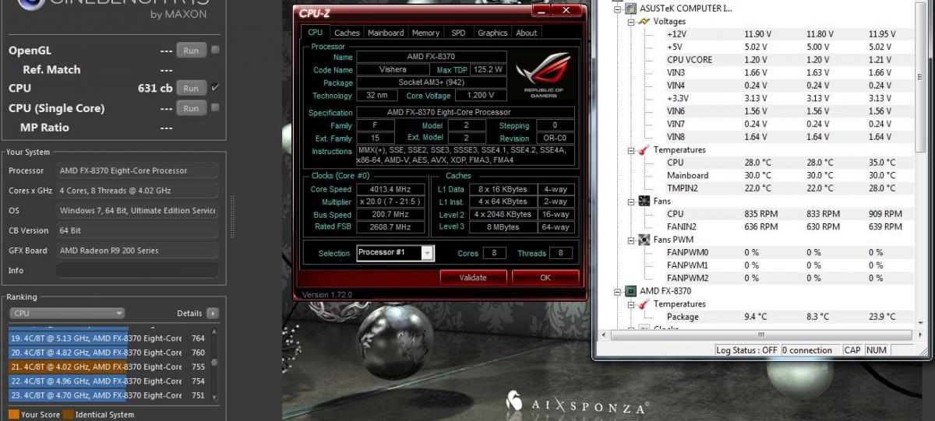The image size is (935, 421).
Task: Collapse the Voltages tree node
Action: click(631, 22)
